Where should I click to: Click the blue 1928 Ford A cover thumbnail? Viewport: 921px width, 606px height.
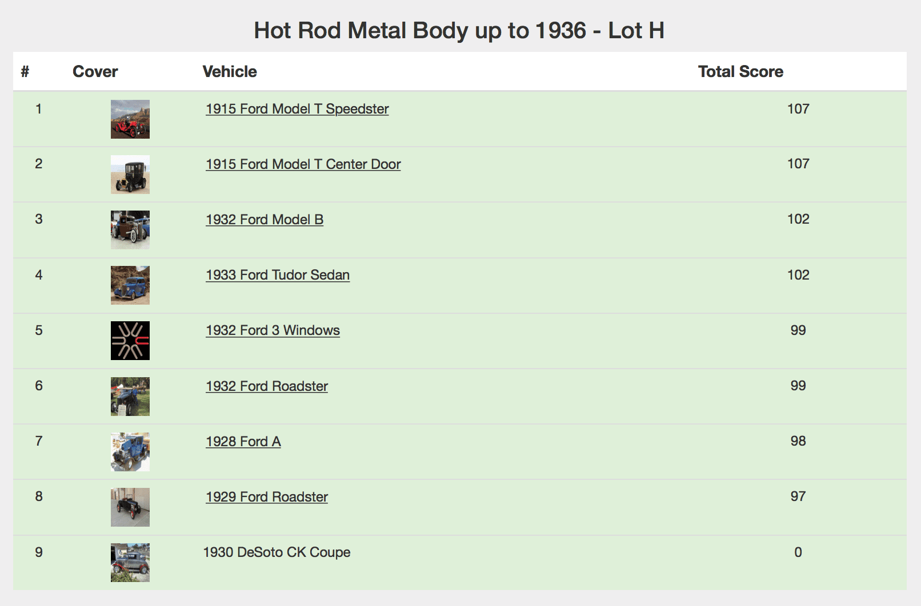click(130, 452)
